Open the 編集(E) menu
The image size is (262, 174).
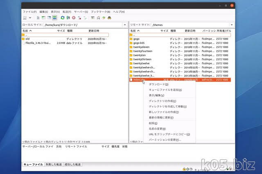44,12
